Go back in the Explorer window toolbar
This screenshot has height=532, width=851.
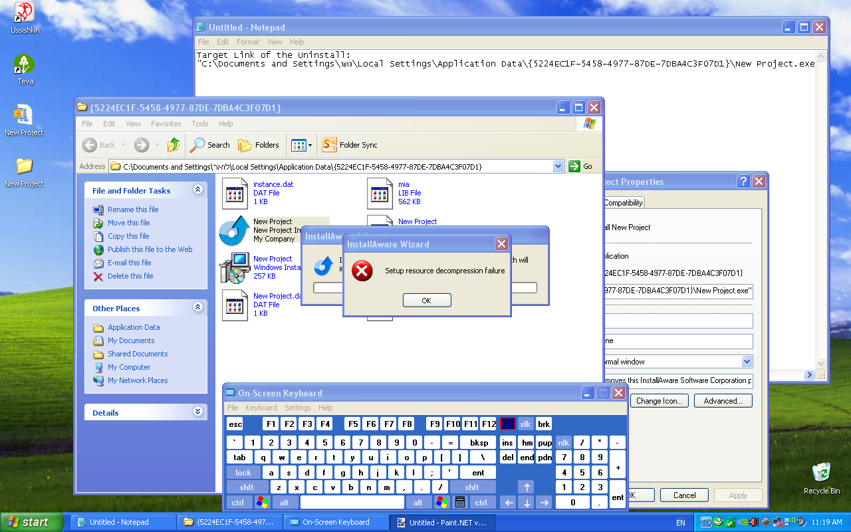click(x=98, y=145)
